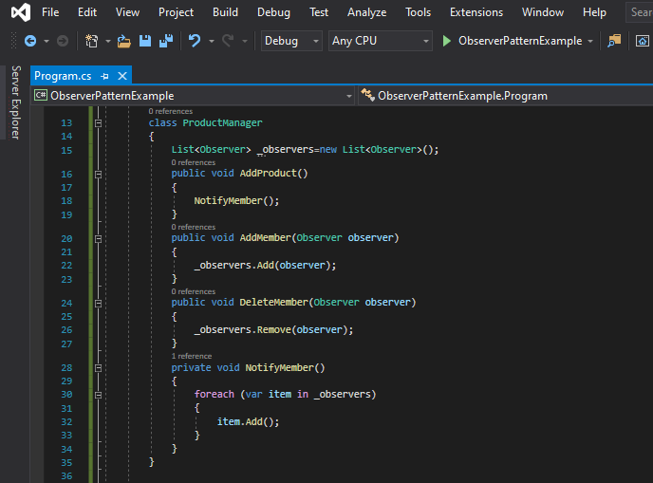
Task: Open the Build menu
Action: point(225,12)
